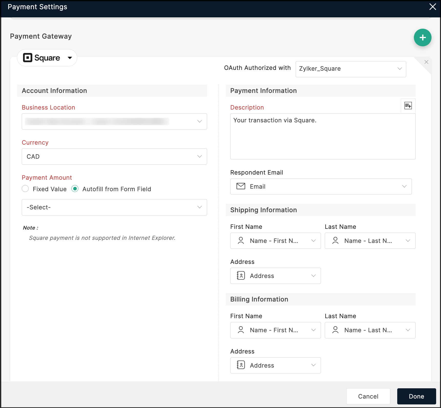This screenshot has width=441, height=408.
Task: Select the Fixed Value radio button
Action: 25,189
